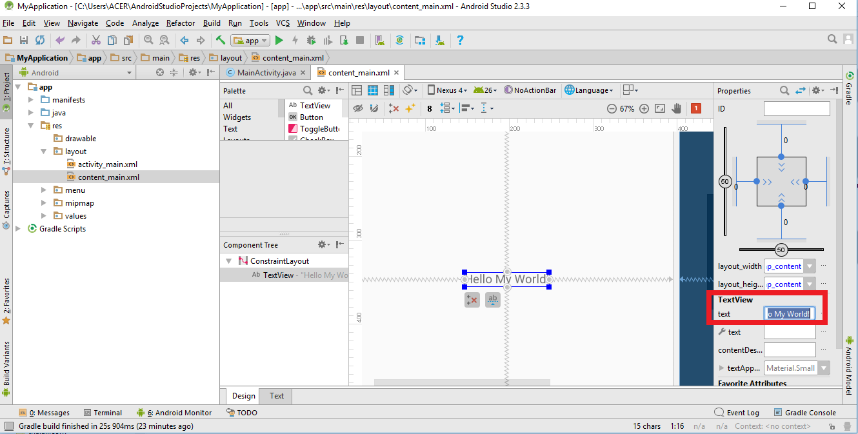Screen dimensions: 858x434
Task: Switch to the Text editor tab
Action: tap(277, 396)
